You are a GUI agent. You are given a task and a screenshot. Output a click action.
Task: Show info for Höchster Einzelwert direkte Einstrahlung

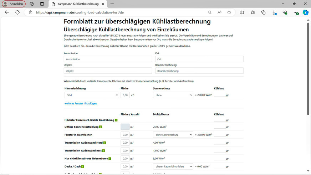coord(116,120)
